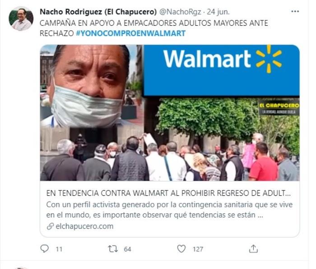Click the reply speech bubble icon
316x269 pixels.
click(44, 249)
